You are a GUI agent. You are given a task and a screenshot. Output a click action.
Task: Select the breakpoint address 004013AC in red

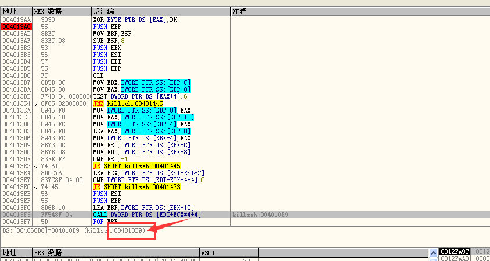(16, 27)
